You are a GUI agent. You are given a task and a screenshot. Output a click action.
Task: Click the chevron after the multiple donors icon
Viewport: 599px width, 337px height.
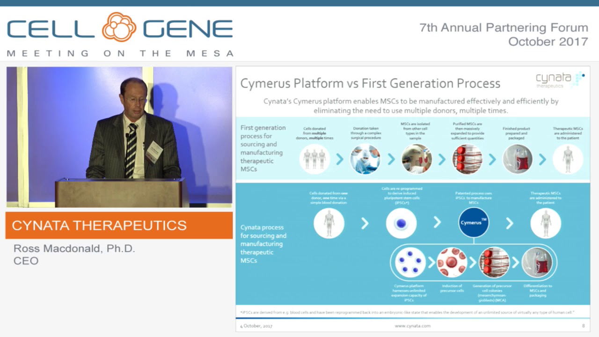(x=340, y=160)
